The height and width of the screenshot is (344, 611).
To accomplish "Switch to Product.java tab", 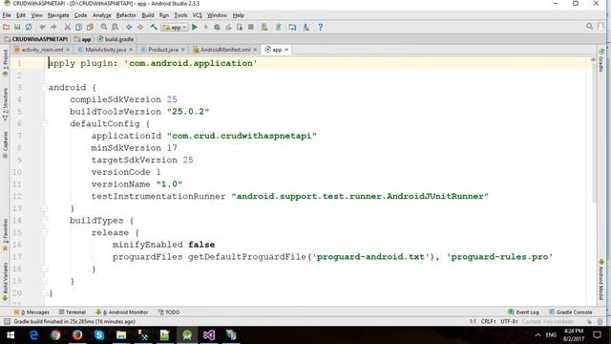I will point(163,50).
